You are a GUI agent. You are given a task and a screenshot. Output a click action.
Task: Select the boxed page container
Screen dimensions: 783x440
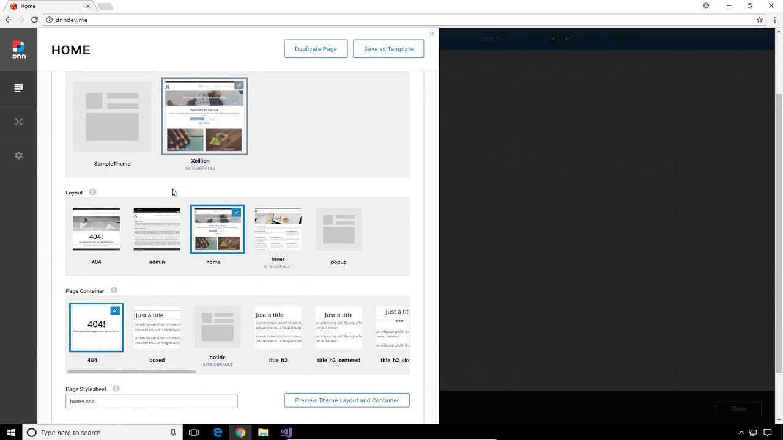click(157, 328)
